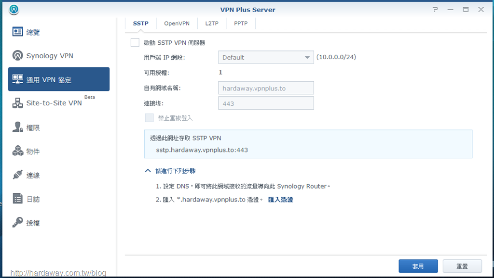Viewport: 494px width, 278px height.
Task: Open 權限 in the sidebar
Action: click(x=59, y=127)
